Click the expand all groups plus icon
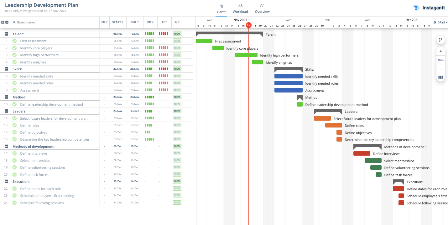Viewport: 448px width, 225px height. click(3, 22)
